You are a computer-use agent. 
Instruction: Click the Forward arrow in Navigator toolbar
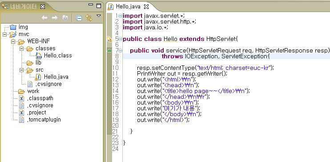(x=55, y=18)
